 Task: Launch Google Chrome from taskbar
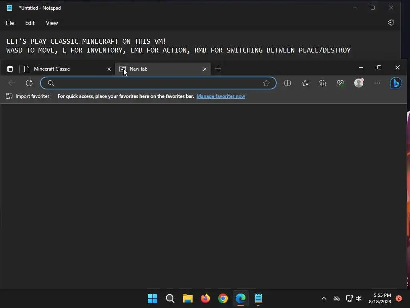(223, 298)
